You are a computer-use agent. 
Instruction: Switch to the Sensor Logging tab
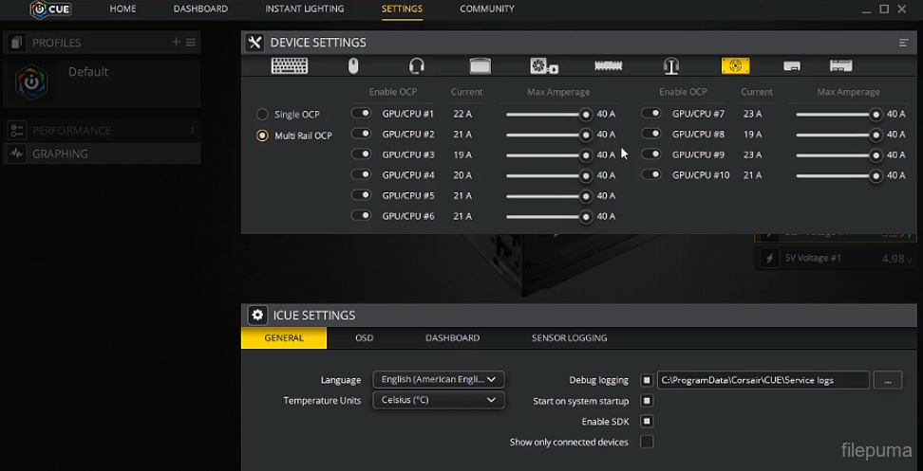pos(569,338)
